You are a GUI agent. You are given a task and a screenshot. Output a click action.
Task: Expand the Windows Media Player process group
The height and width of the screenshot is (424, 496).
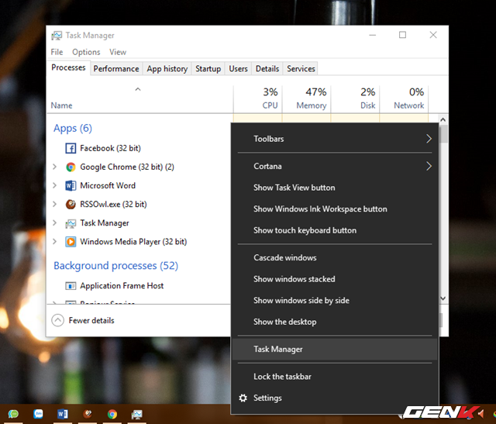pyautogui.click(x=54, y=241)
